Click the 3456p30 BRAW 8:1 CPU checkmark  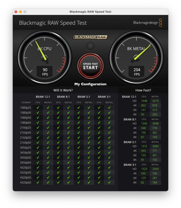coord(58,153)
